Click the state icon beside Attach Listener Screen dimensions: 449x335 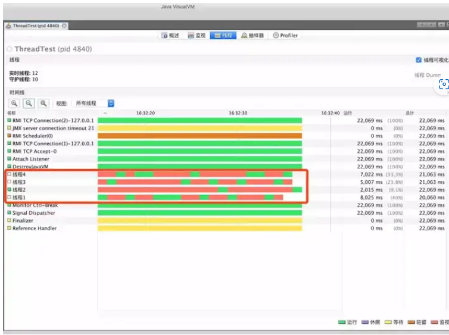(x=10, y=159)
